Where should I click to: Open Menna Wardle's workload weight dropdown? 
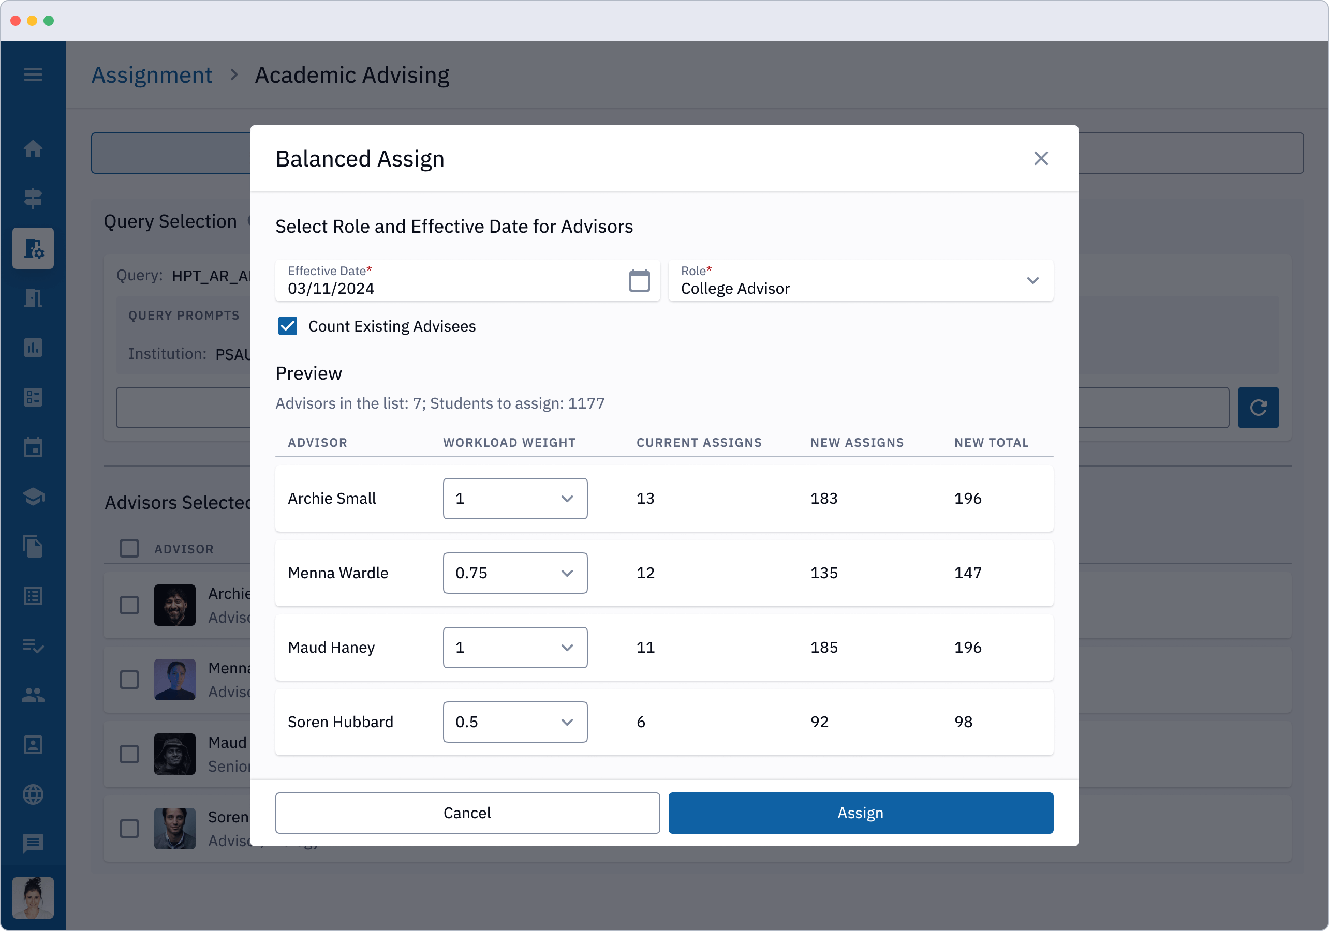(x=514, y=573)
